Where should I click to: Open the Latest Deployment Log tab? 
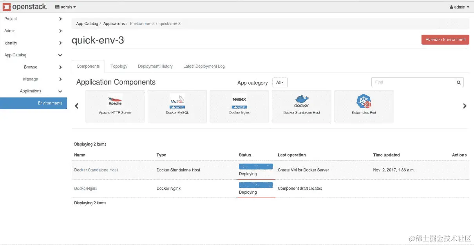(204, 67)
